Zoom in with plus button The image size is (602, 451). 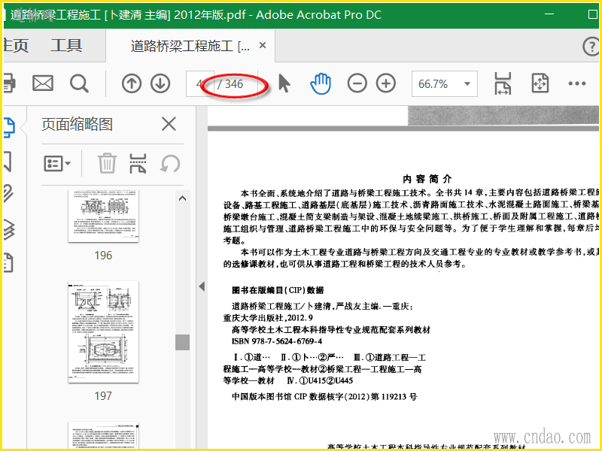click(x=386, y=83)
